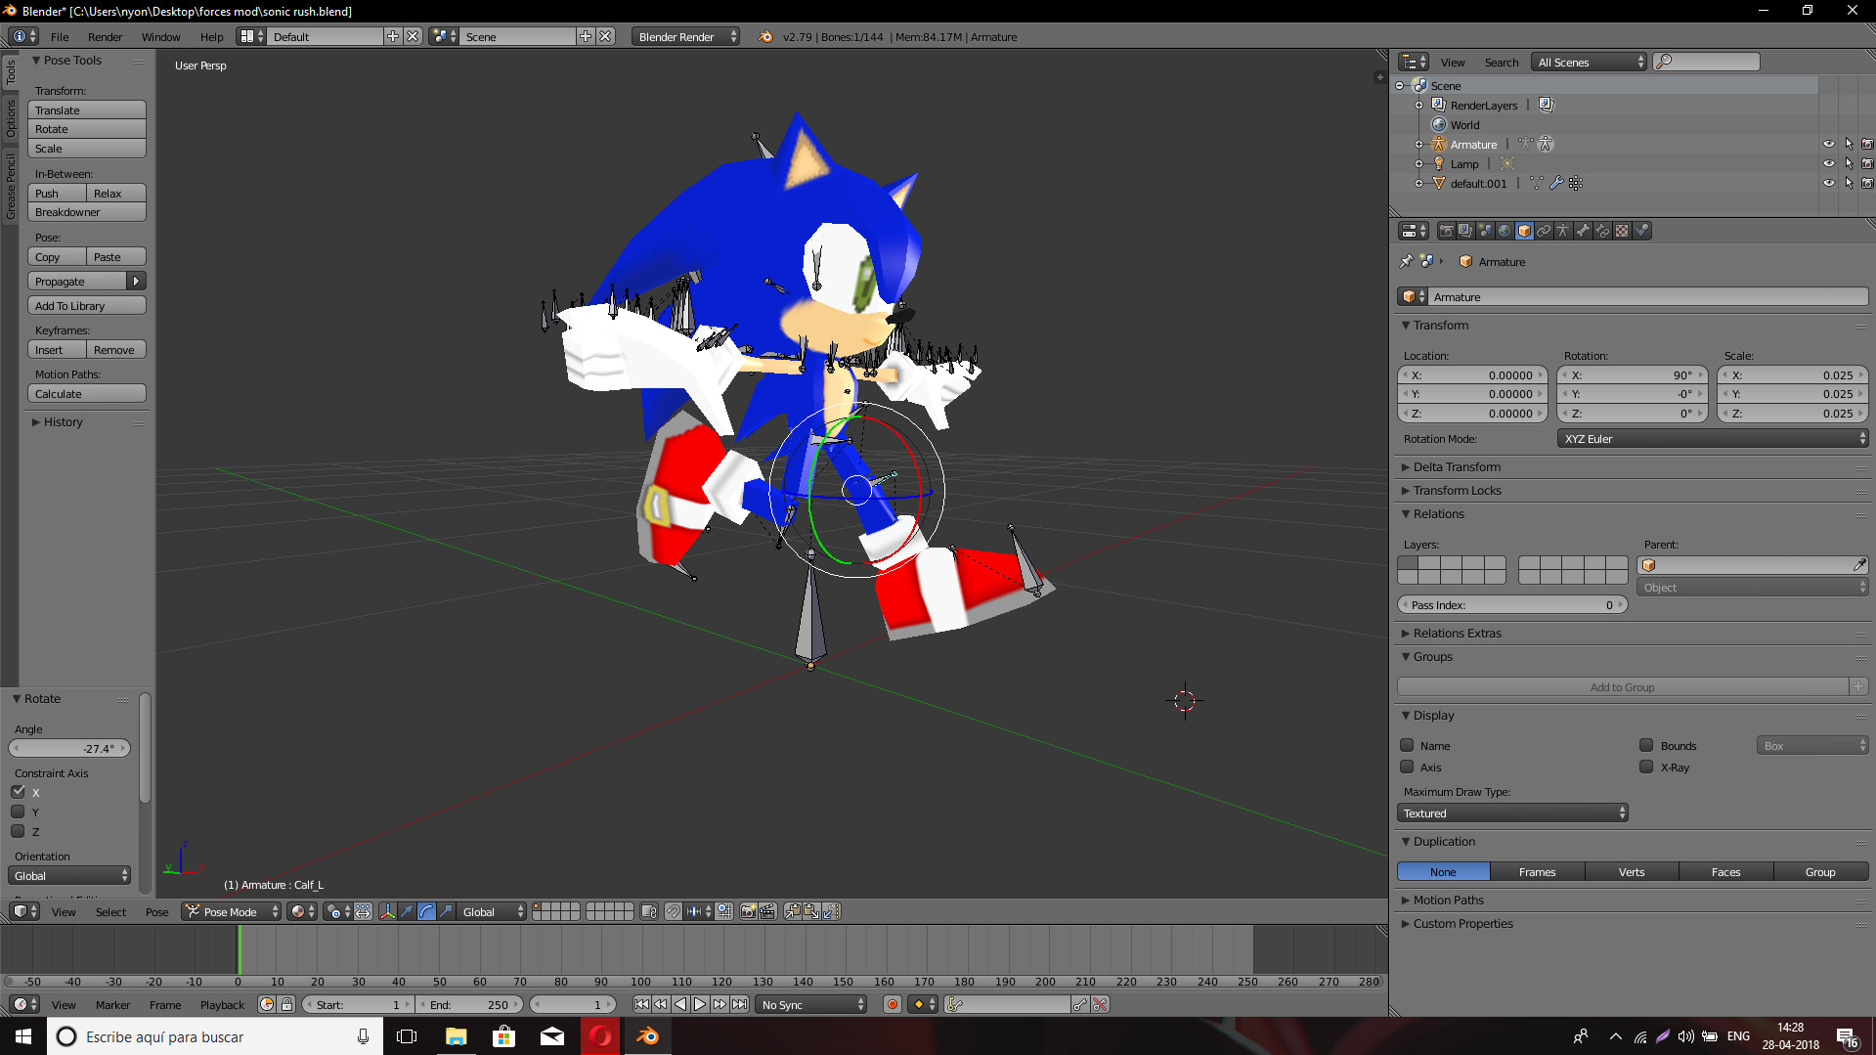Paste the pose from buffer icon

811,911
